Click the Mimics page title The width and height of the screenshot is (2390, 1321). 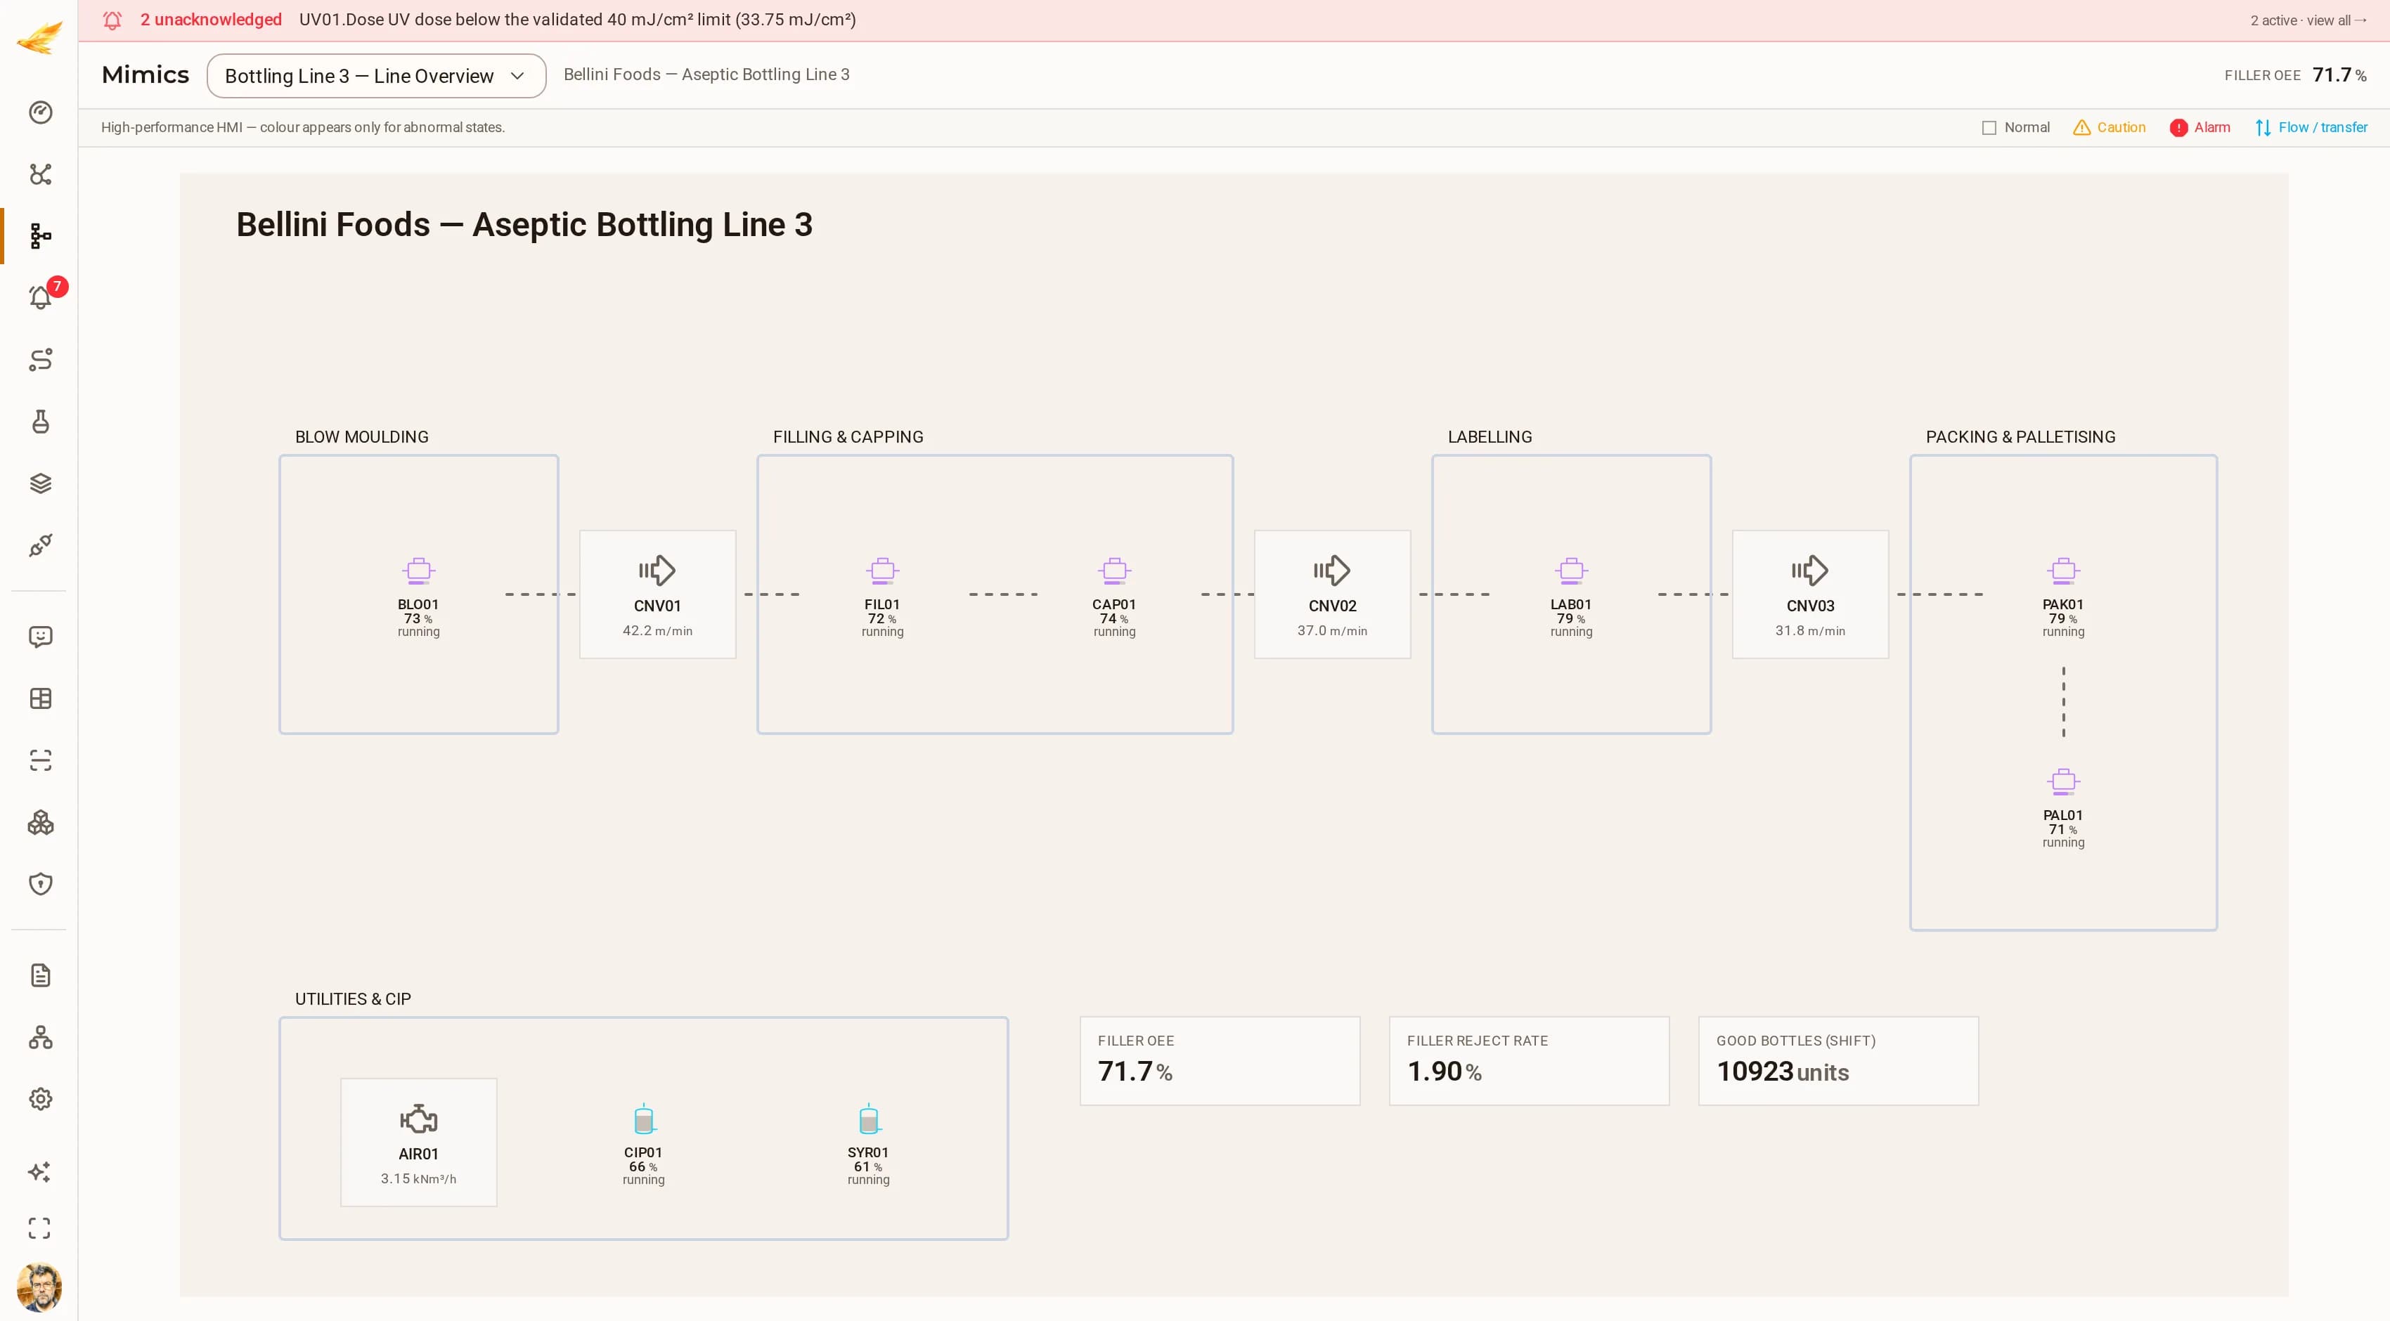point(145,75)
